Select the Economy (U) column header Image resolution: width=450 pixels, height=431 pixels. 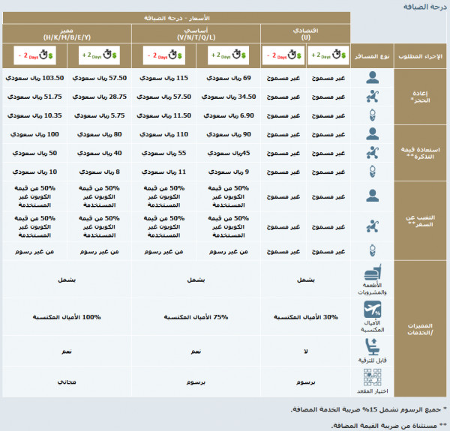[x=304, y=33]
